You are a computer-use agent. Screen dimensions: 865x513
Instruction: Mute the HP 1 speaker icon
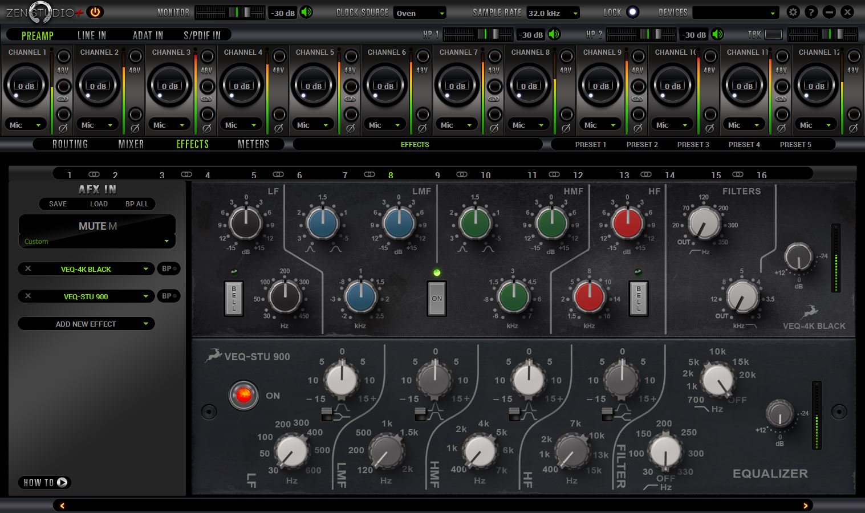(554, 35)
